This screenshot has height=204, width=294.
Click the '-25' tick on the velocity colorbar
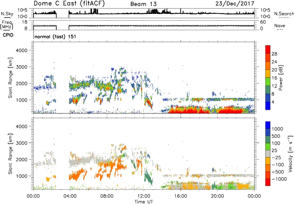pos(276,157)
